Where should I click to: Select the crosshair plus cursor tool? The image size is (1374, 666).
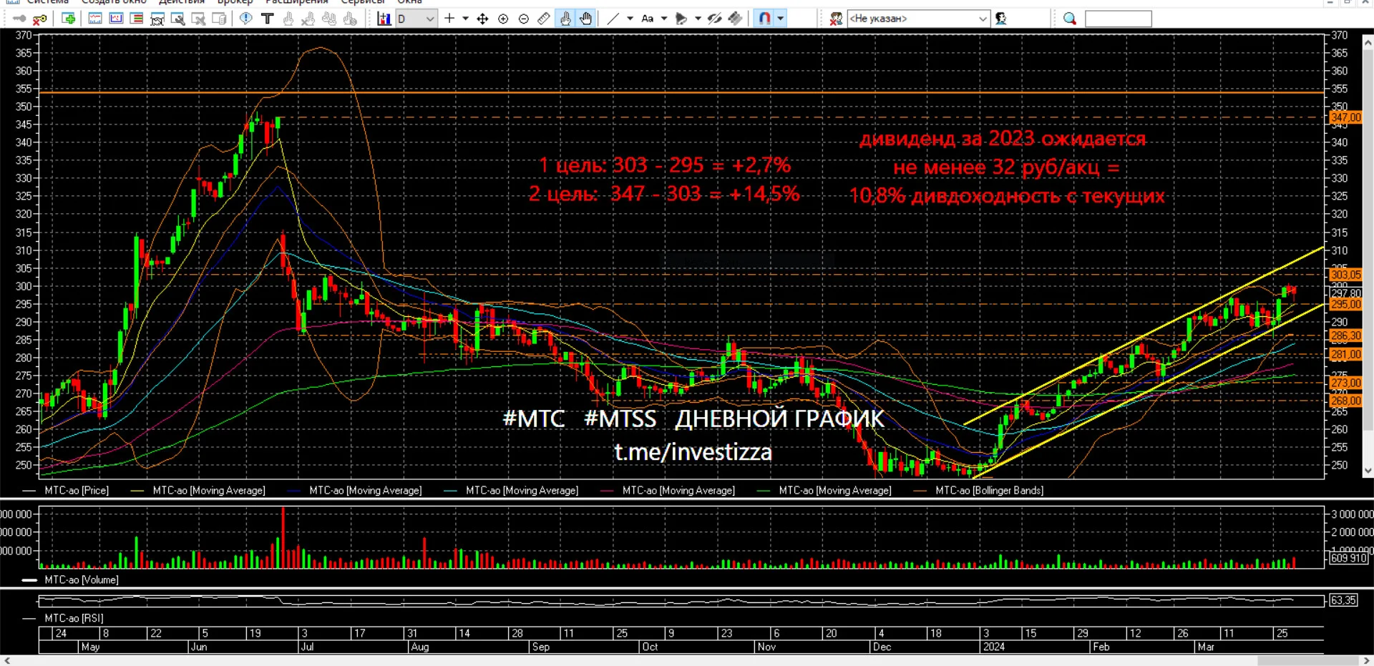tap(449, 19)
